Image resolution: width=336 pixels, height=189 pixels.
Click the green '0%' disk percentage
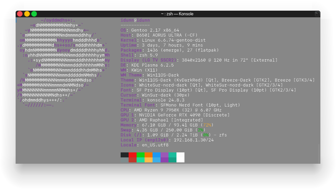(206, 135)
